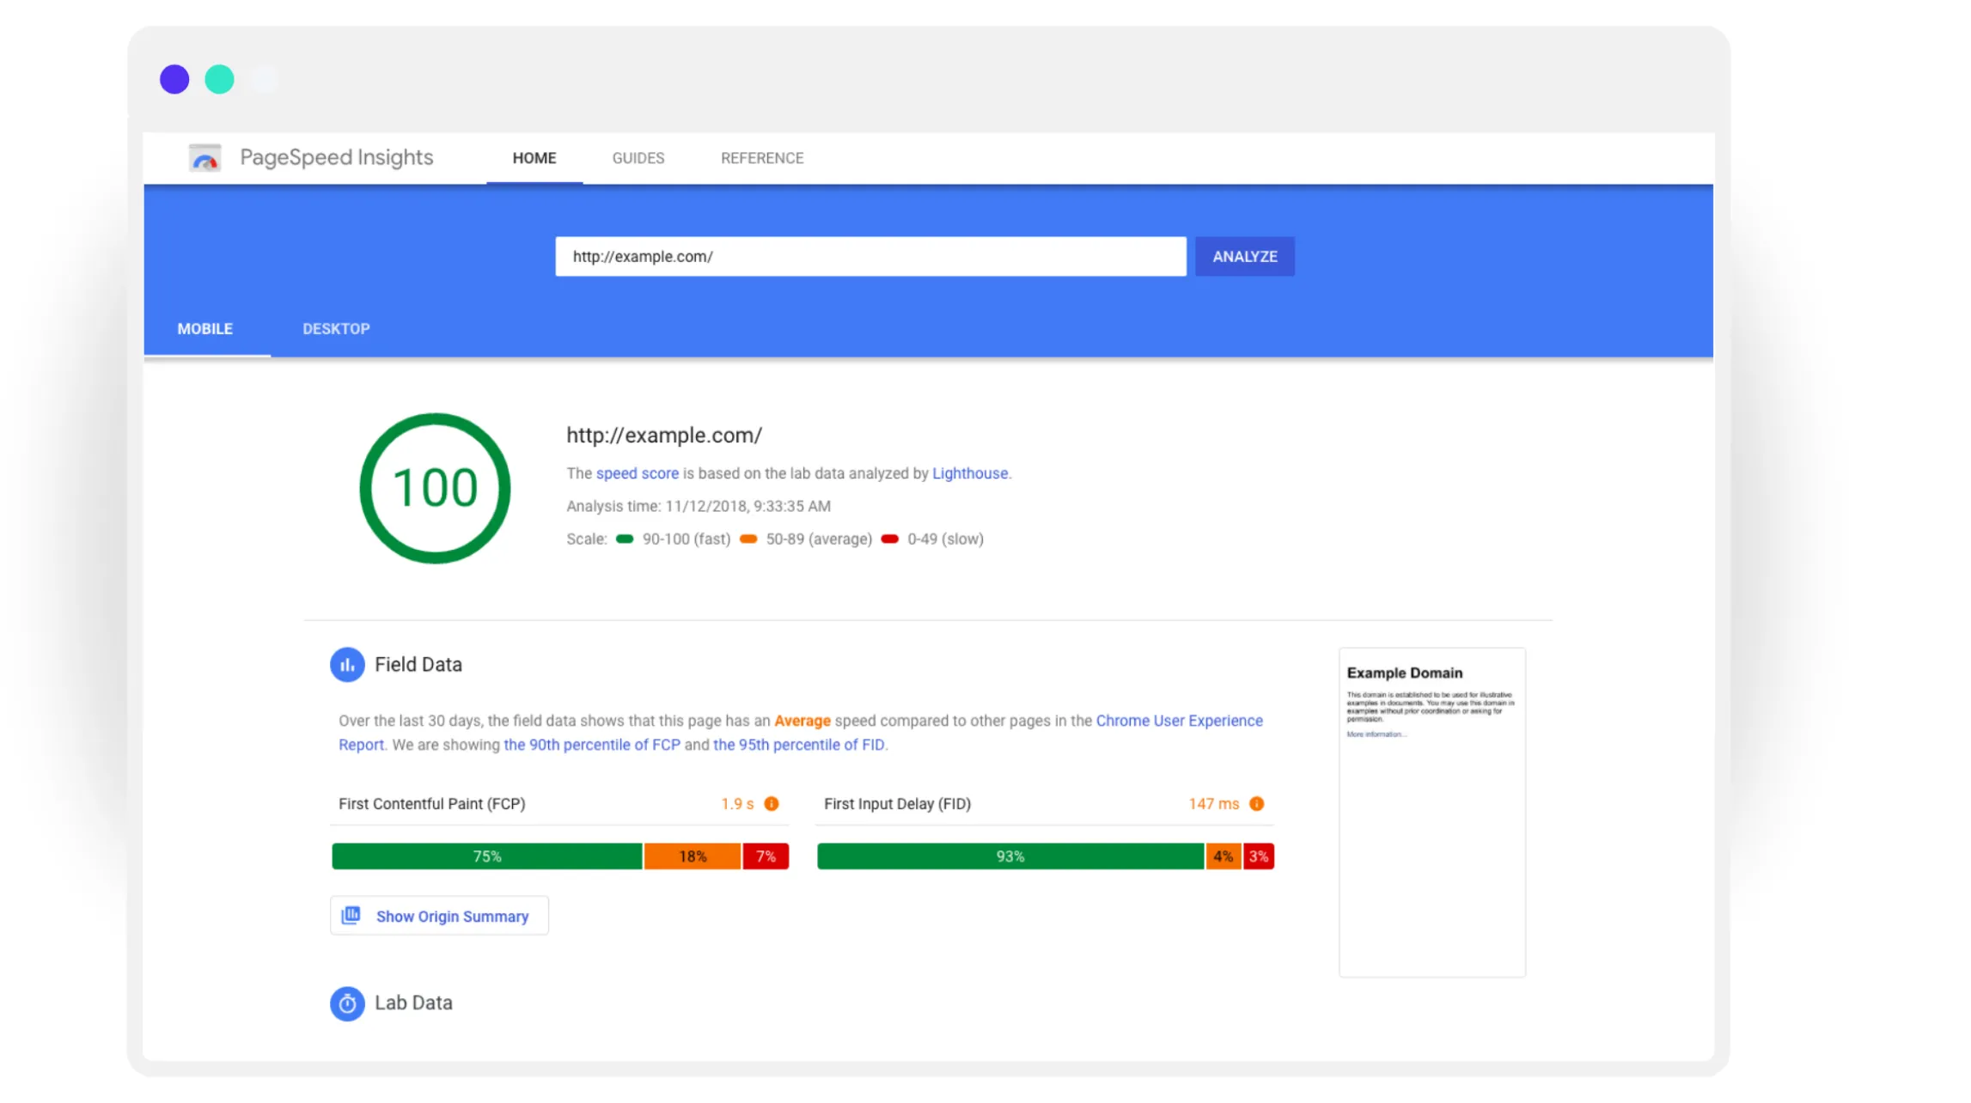Click the URL input field
1971x1103 pixels.
click(x=870, y=257)
